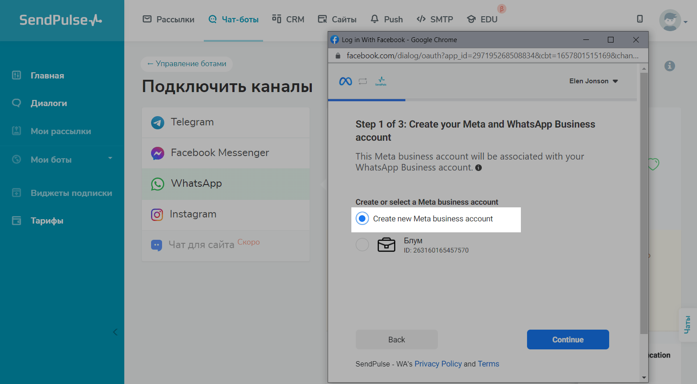Click the site chat bubble icon
Screen dimensions: 697x384
point(156,245)
